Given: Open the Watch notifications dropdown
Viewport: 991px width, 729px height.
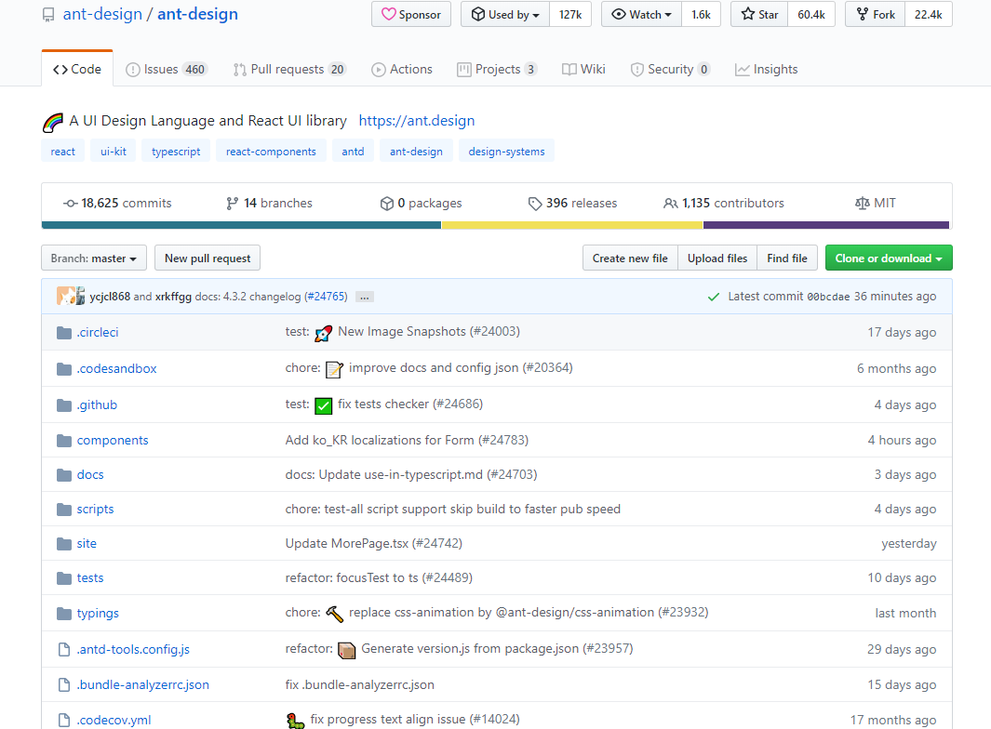Looking at the screenshot, I should pos(641,15).
